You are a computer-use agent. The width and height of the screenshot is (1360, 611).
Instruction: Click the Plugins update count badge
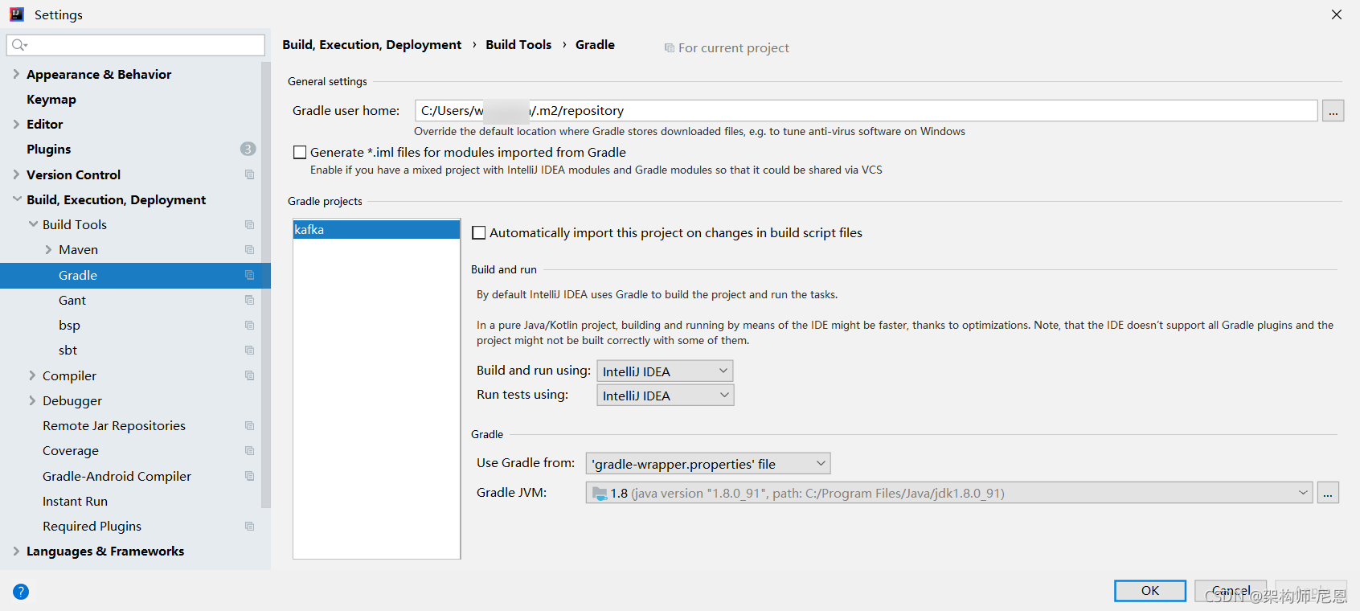[x=248, y=149]
